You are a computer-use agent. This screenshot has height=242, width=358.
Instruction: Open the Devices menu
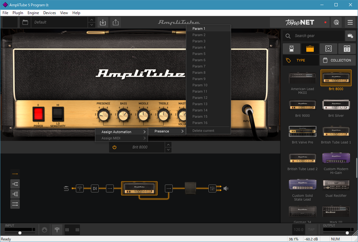[49, 13]
